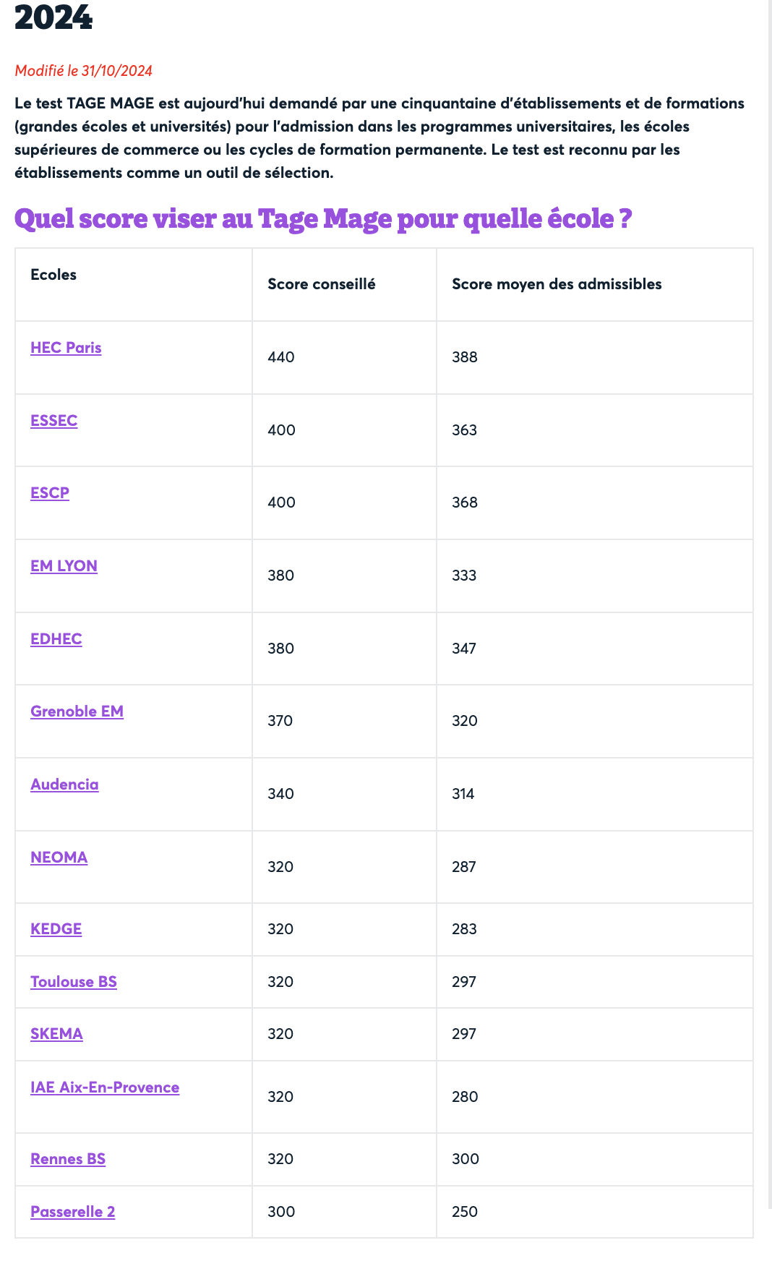The height and width of the screenshot is (1261, 772).
Task: Select the Grenoble EM link
Action: pos(77,711)
